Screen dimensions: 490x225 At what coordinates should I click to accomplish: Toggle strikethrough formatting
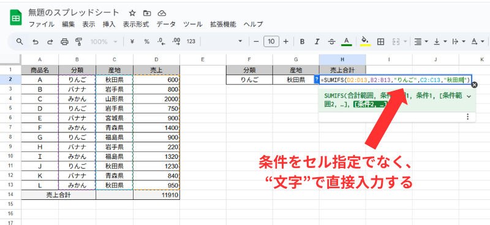[332, 41]
